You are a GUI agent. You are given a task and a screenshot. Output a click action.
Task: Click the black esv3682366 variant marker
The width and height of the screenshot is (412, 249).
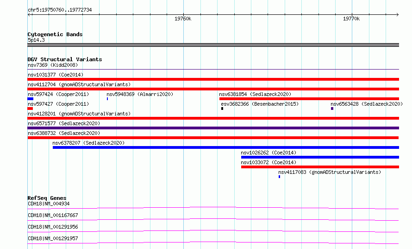click(x=222, y=109)
